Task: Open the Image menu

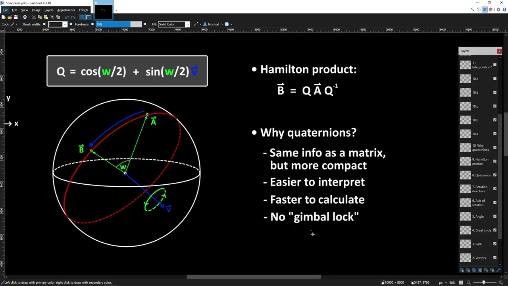Action: [36, 10]
